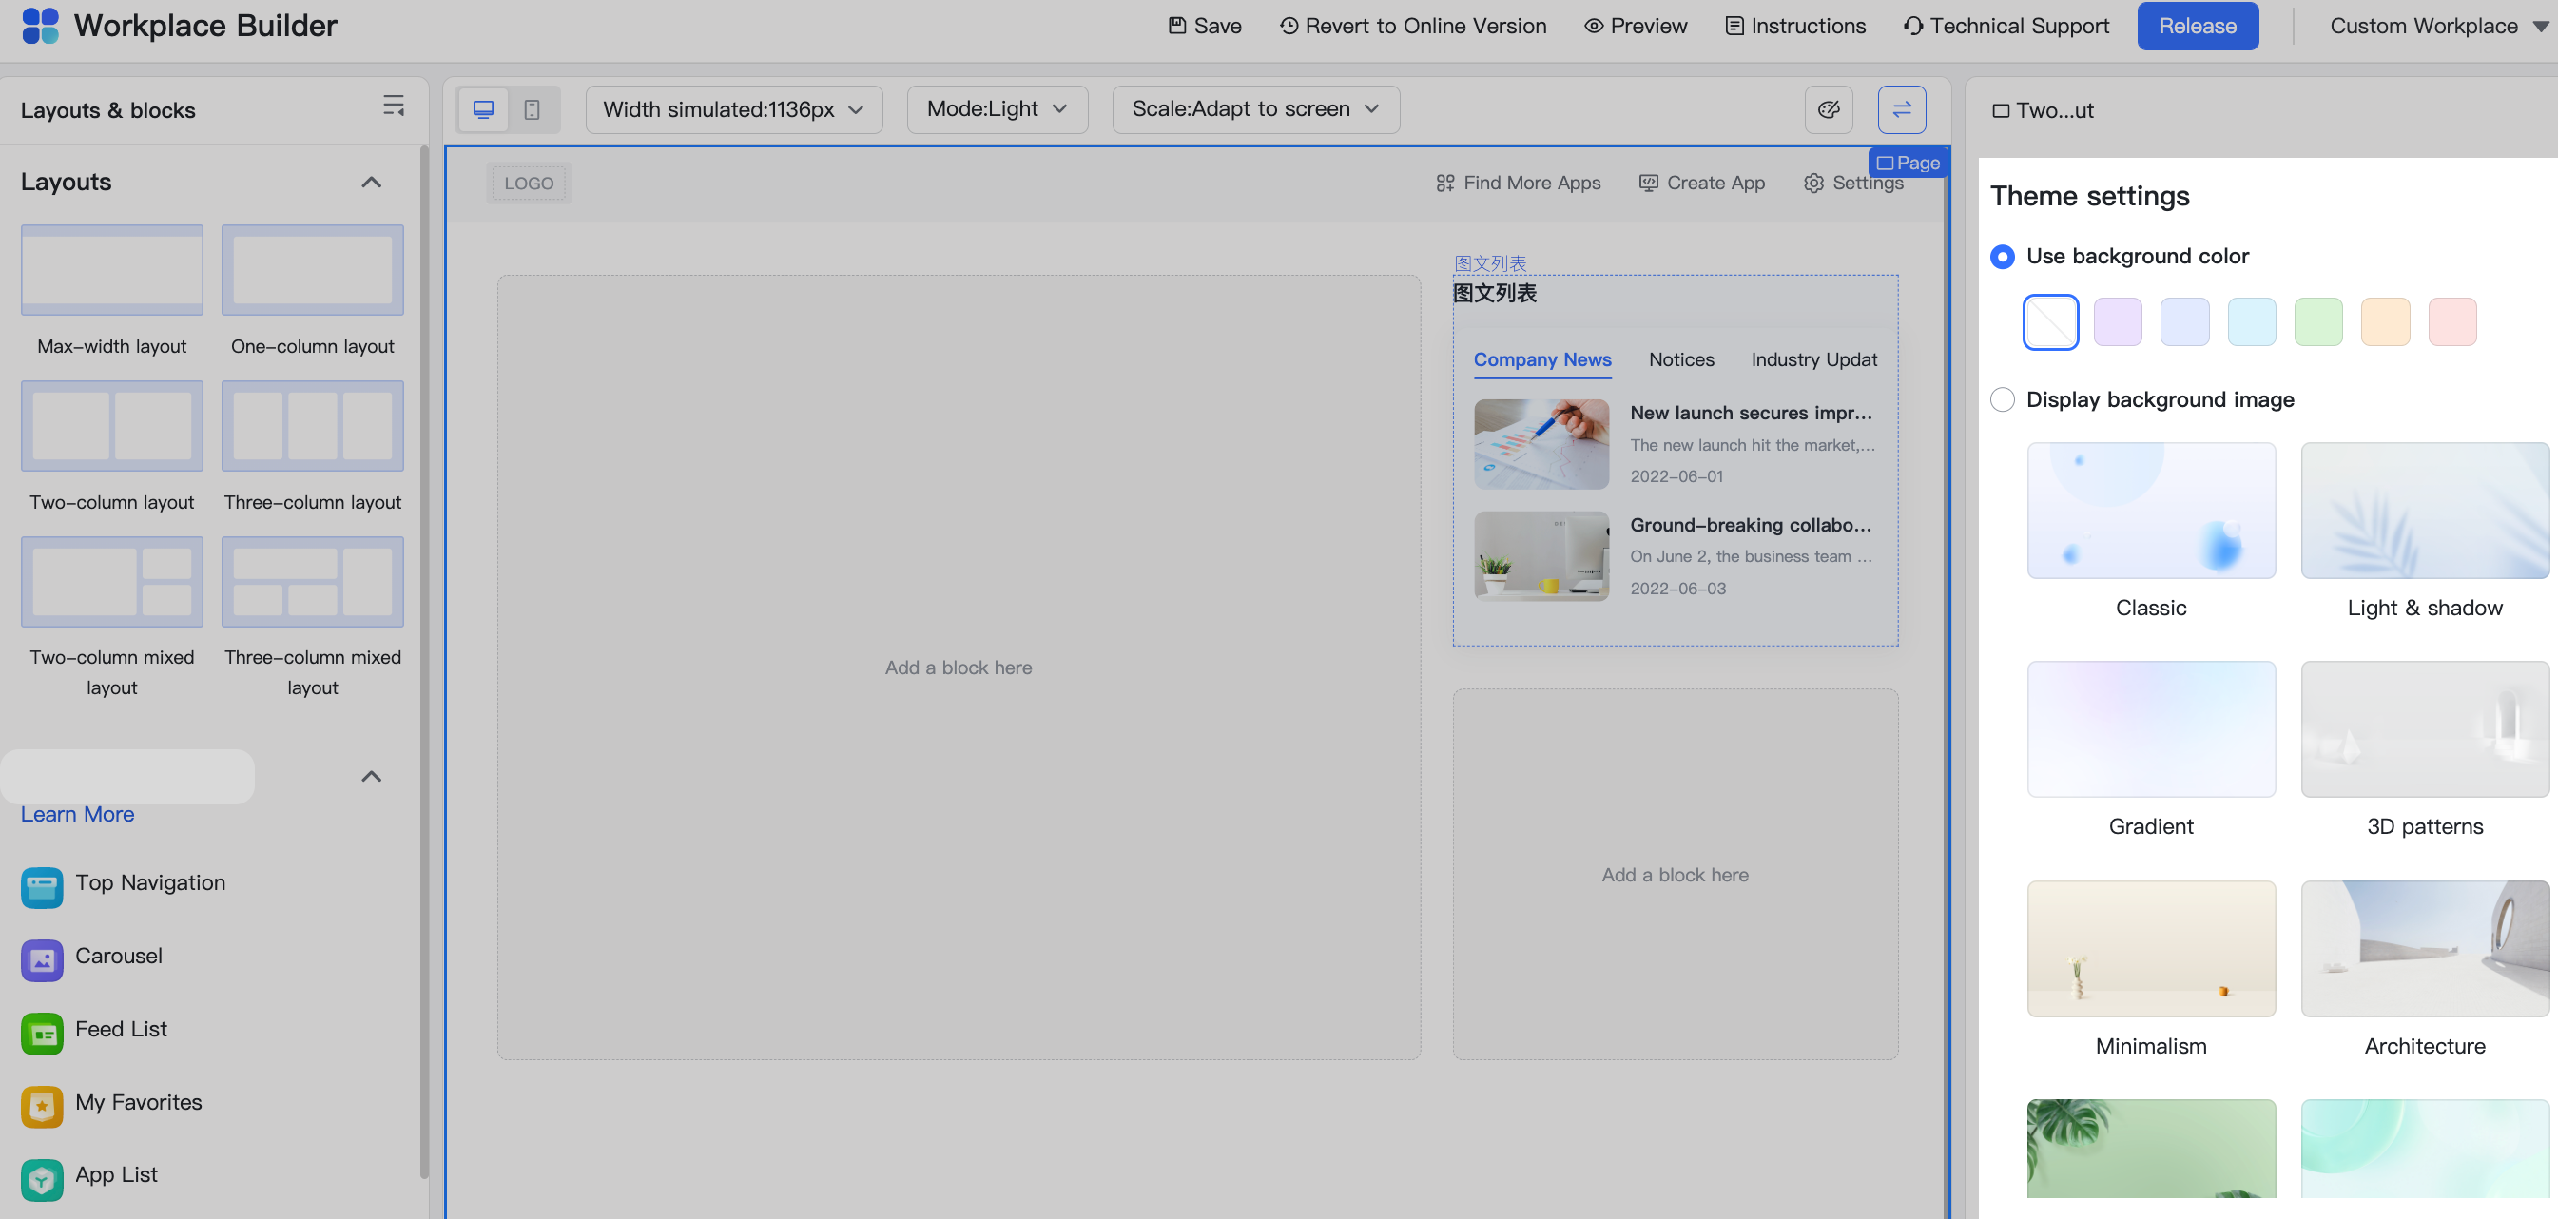This screenshot has width=2558, height=1219.
Task: Select the Classic background image thumbnail
Action: (x=2151, y=511)
